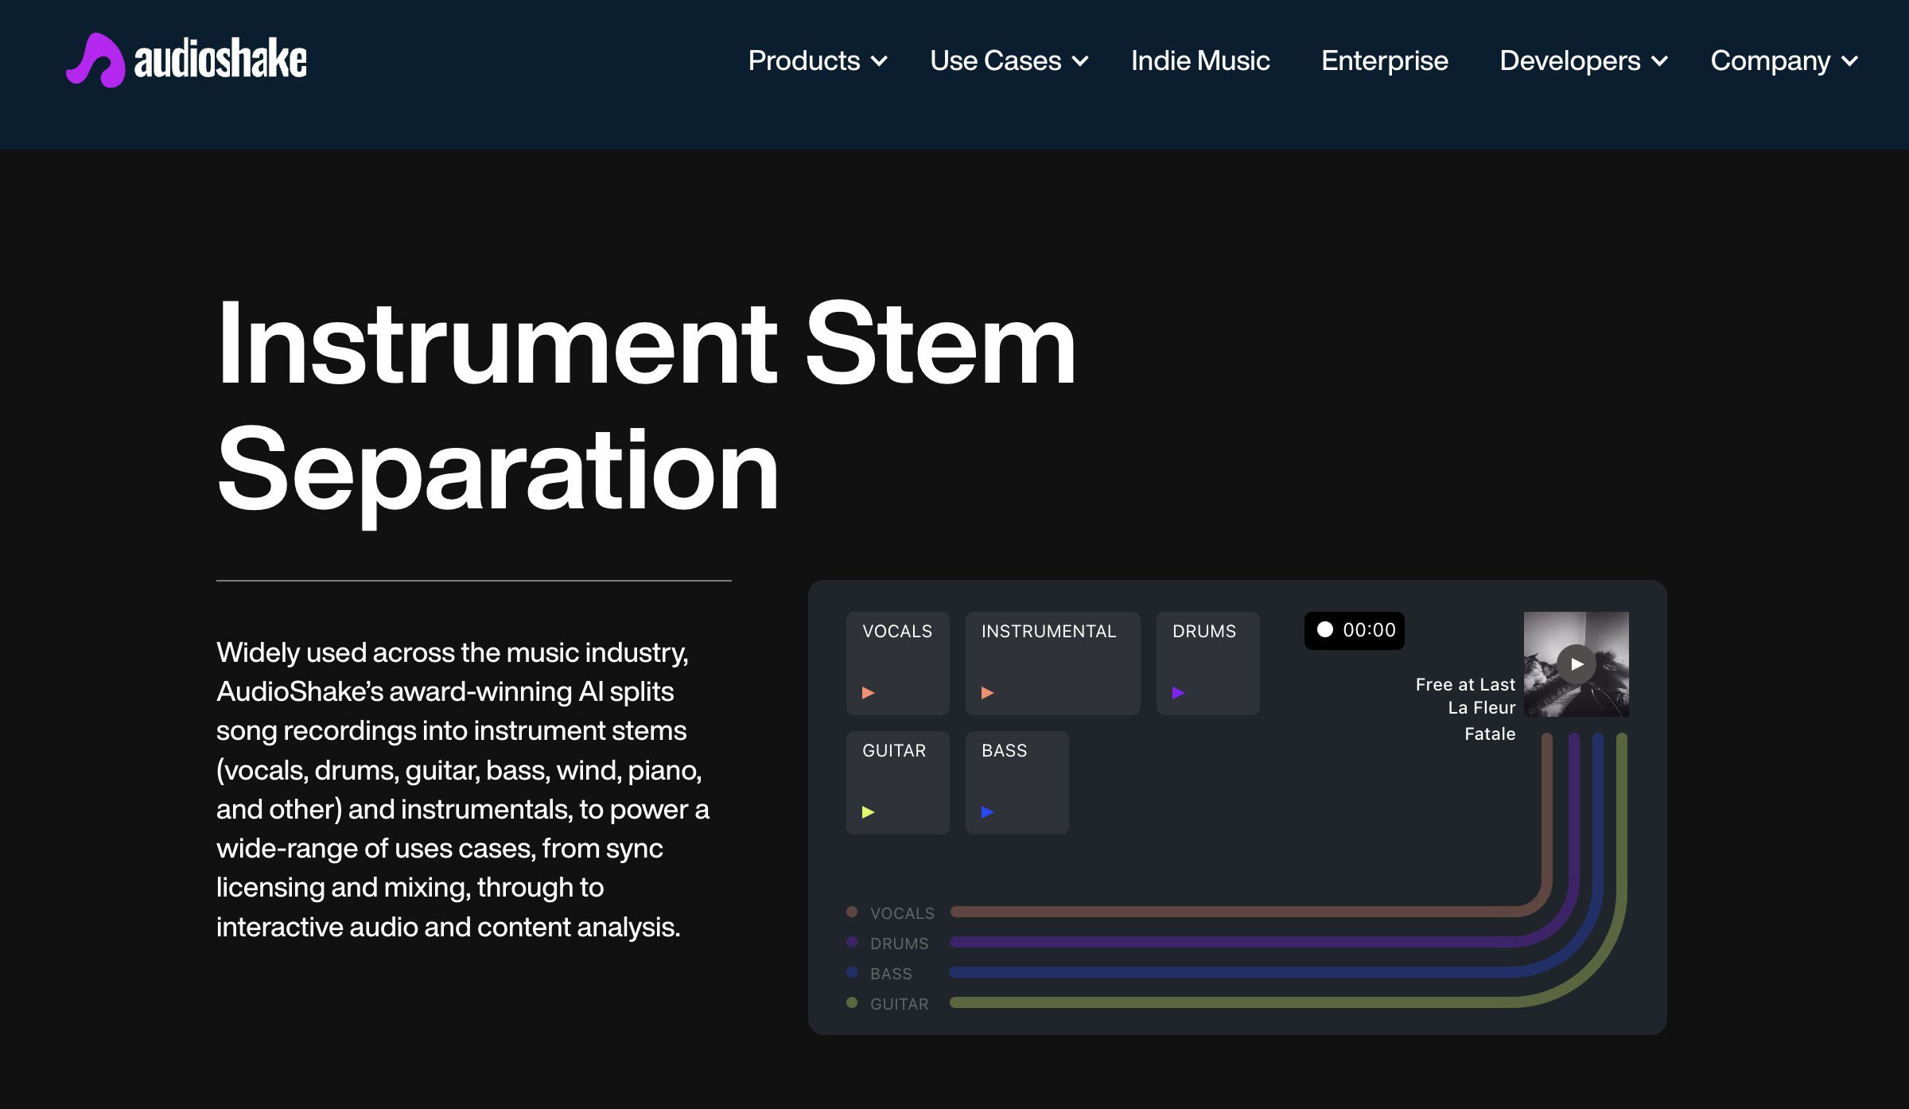1909x1109 pixels.
Task: Click the white recording dot by timer
Action: pos(1324,629)
